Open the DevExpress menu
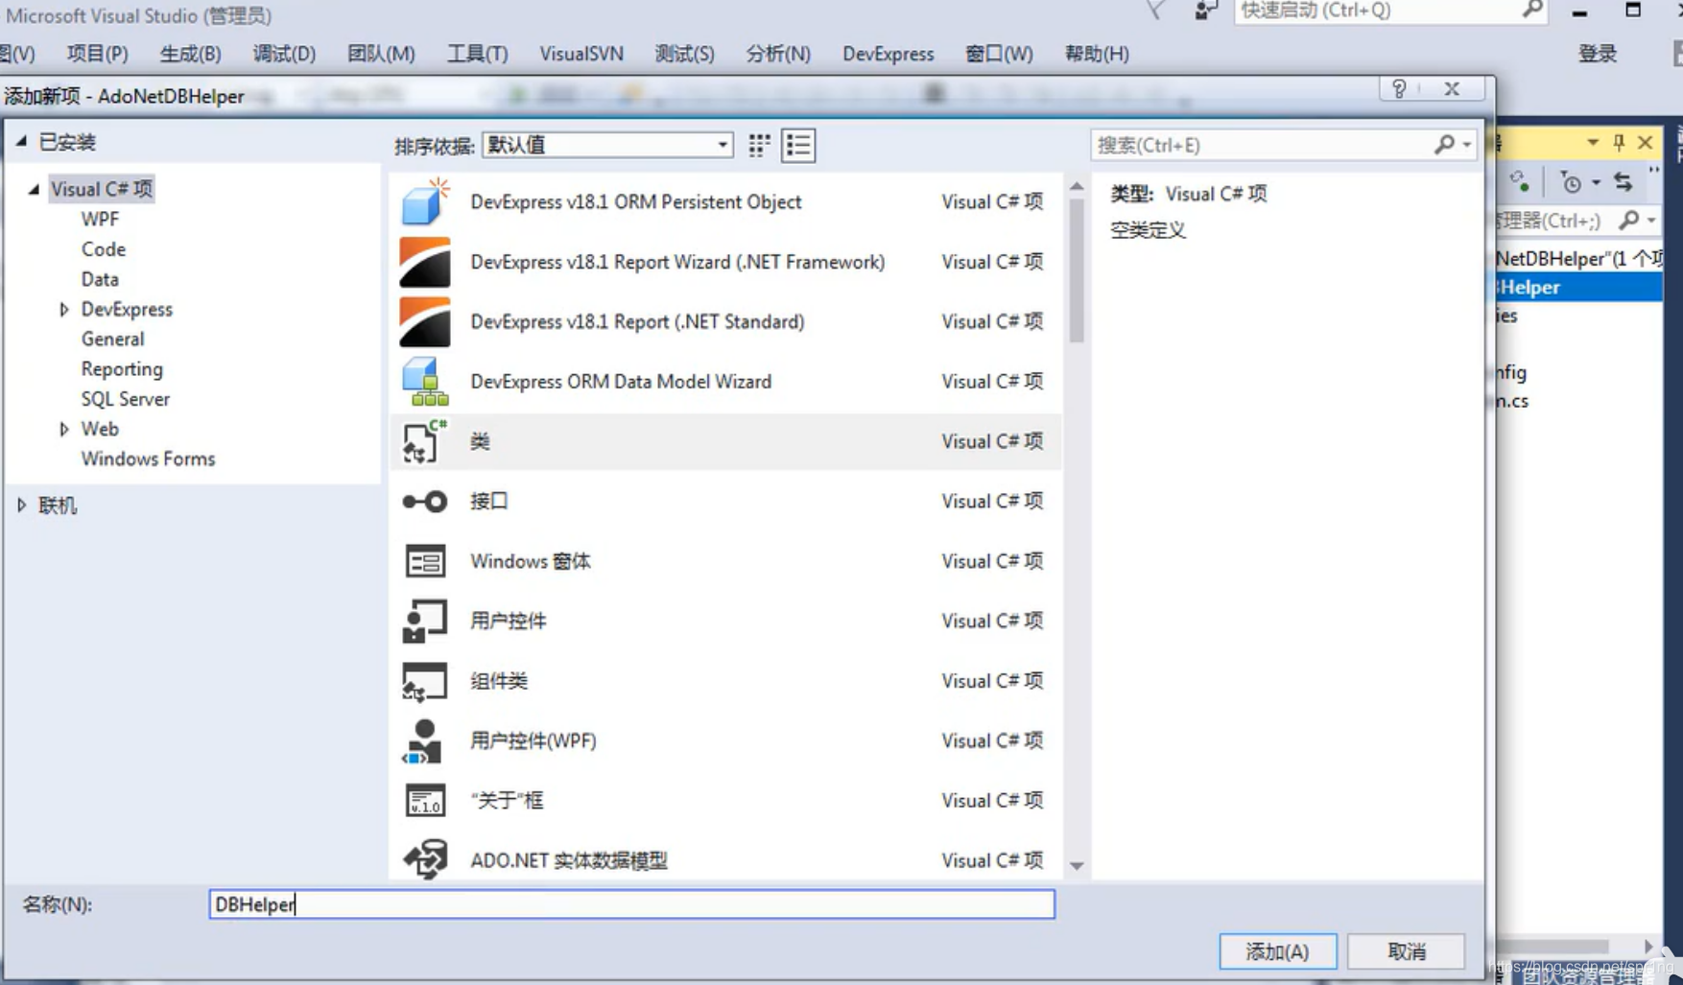The width and height of the screenshot is (1683, 985). (x=888, y=54)
